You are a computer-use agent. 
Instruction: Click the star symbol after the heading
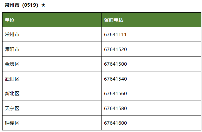point(43,5)
